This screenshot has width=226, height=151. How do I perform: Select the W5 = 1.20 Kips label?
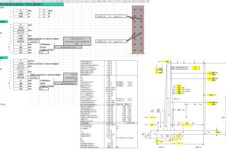pyautogui.click(x=186, y=123)
